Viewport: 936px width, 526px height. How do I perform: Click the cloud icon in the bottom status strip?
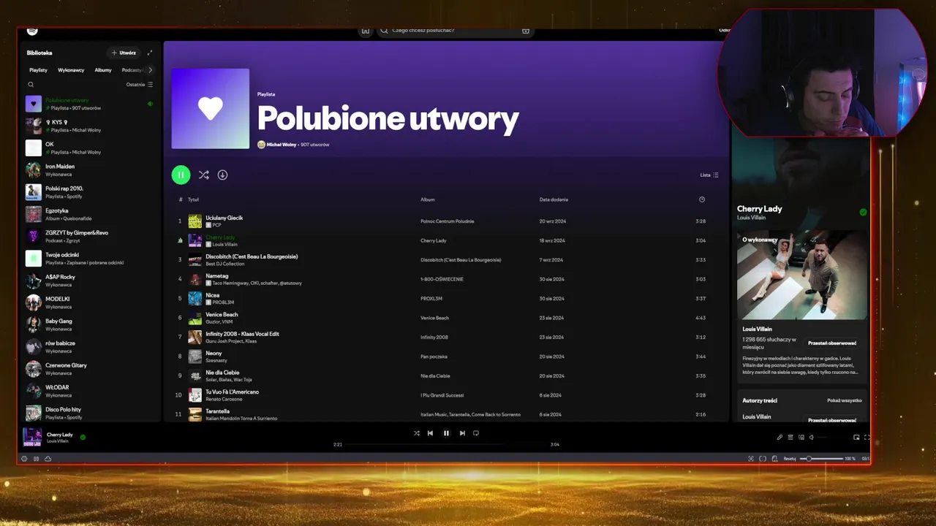[48, 459]
